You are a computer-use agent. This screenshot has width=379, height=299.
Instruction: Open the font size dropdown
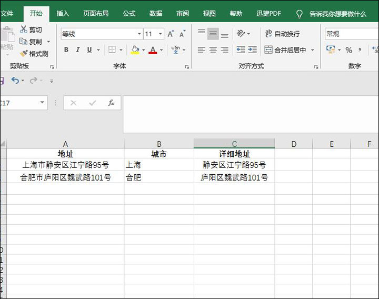pos(160,34)
